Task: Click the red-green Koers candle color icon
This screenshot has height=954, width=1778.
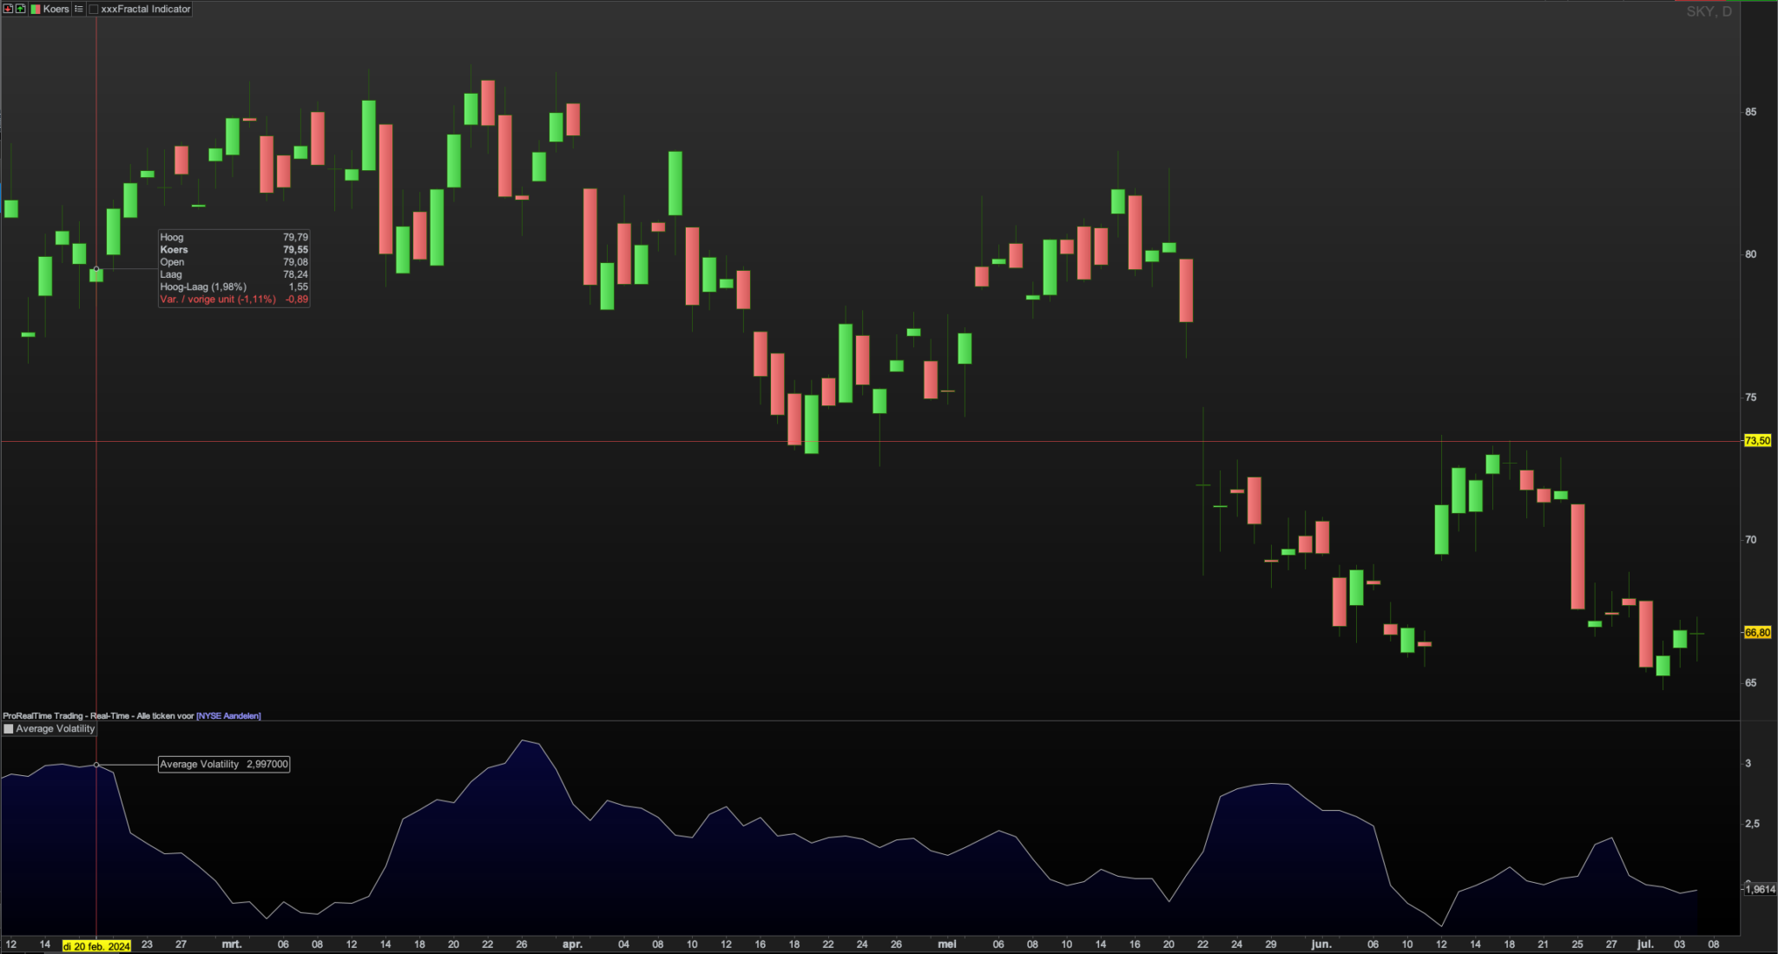Action: (x=36, y=9)
